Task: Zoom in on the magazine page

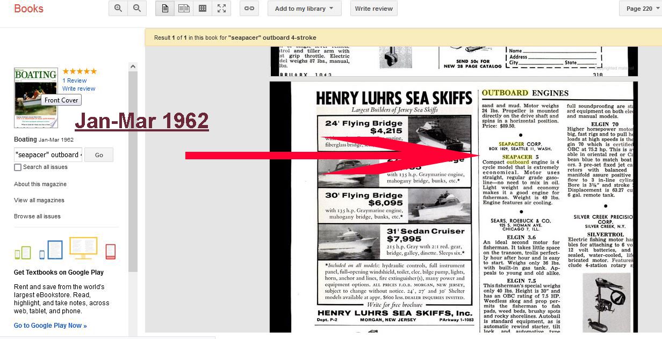Action: pyautogui.click(x=118, y=9)
